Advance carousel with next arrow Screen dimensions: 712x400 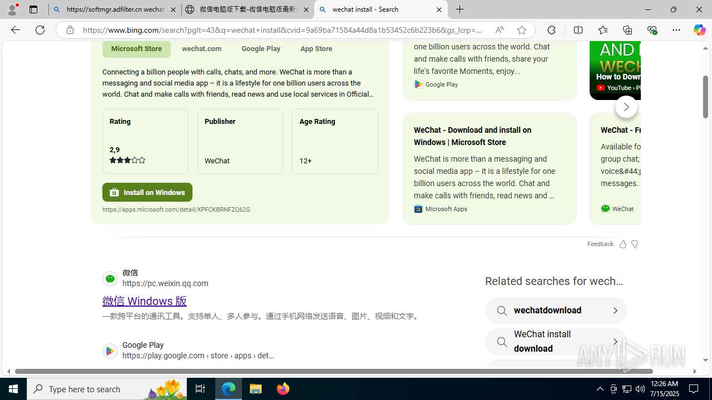[x=626, y=107]
